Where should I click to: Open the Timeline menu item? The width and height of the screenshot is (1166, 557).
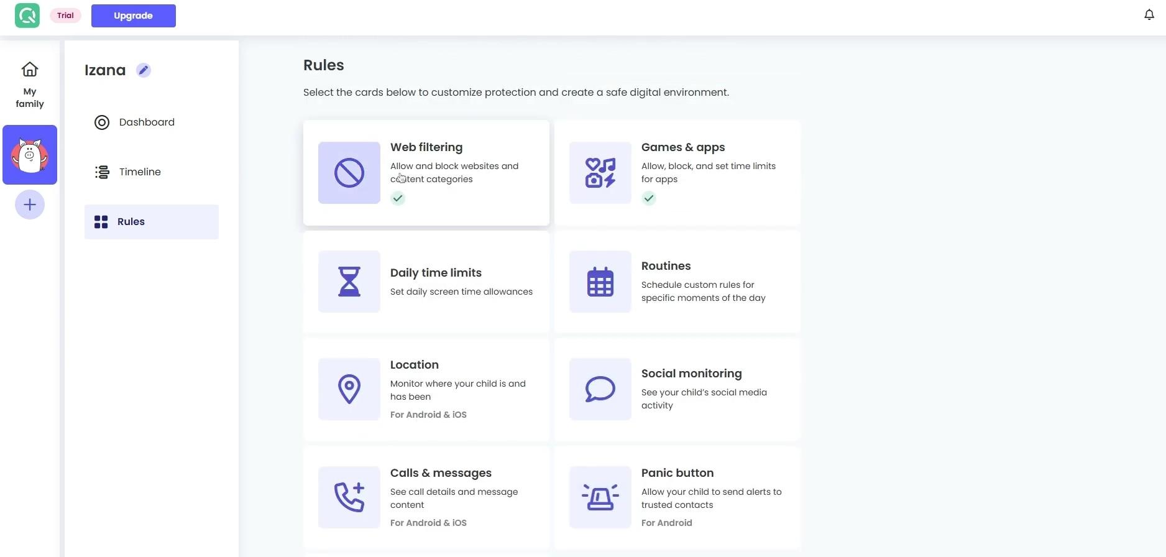pyautogui.click(x=152, y=172)
